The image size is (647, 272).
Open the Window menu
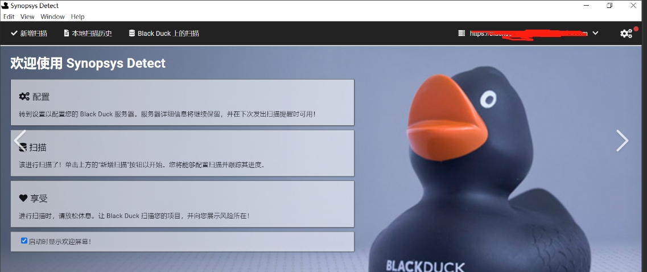point(52,17)
